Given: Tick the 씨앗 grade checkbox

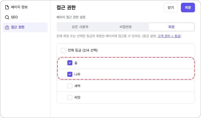Looking at the screenshot, I should tap(70, 97).
